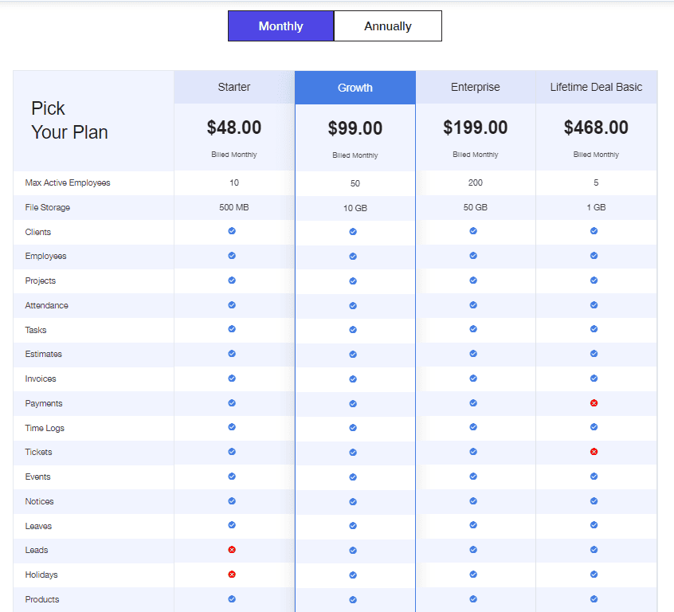Click Growth checkmark in Leads row

[353, 551]
